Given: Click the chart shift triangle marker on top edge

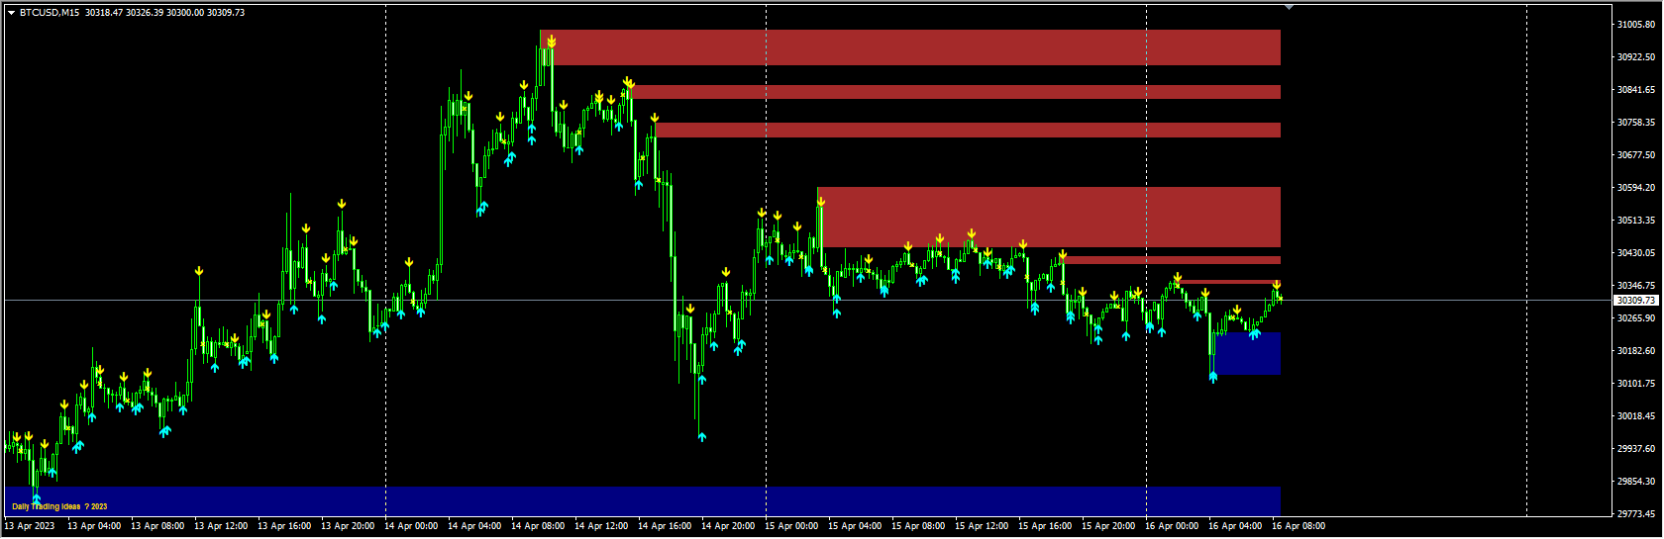Looking at the screenshot, I should [x=1289, y=7].
